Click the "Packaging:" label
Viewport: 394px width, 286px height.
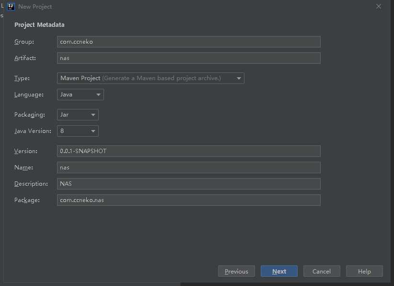[30, 115]
